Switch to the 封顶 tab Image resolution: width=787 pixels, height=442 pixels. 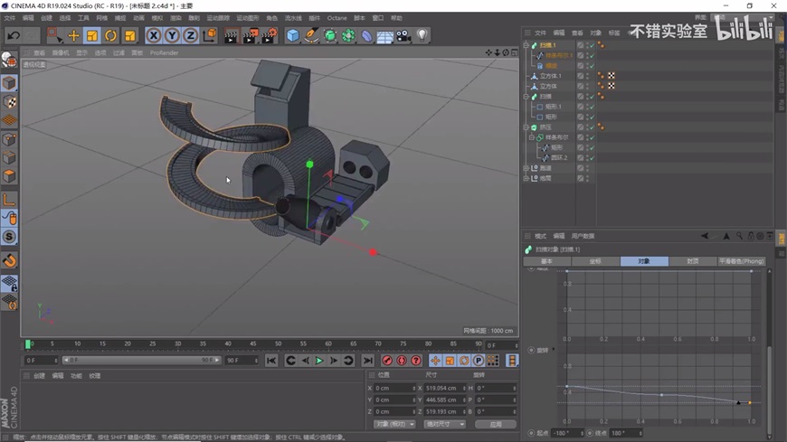[692, 261]
